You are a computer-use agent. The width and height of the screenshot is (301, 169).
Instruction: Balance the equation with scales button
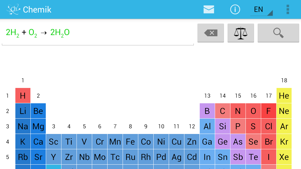click(241, 33)
